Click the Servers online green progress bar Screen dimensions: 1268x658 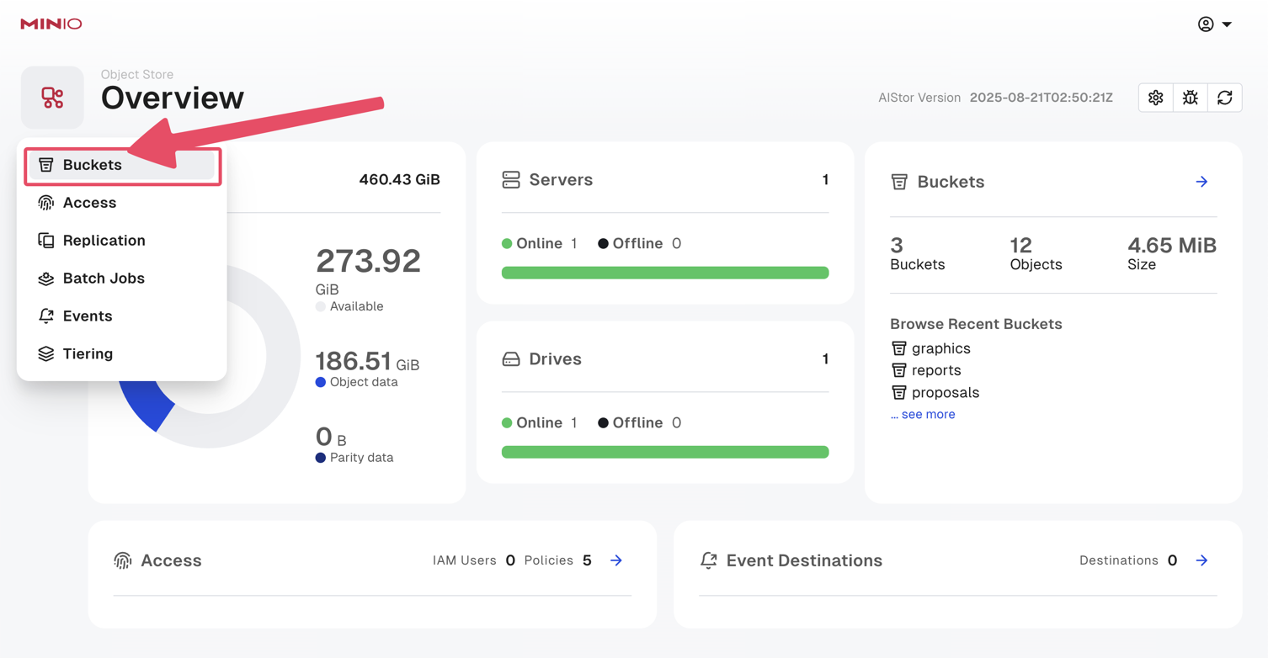point(665,273)
